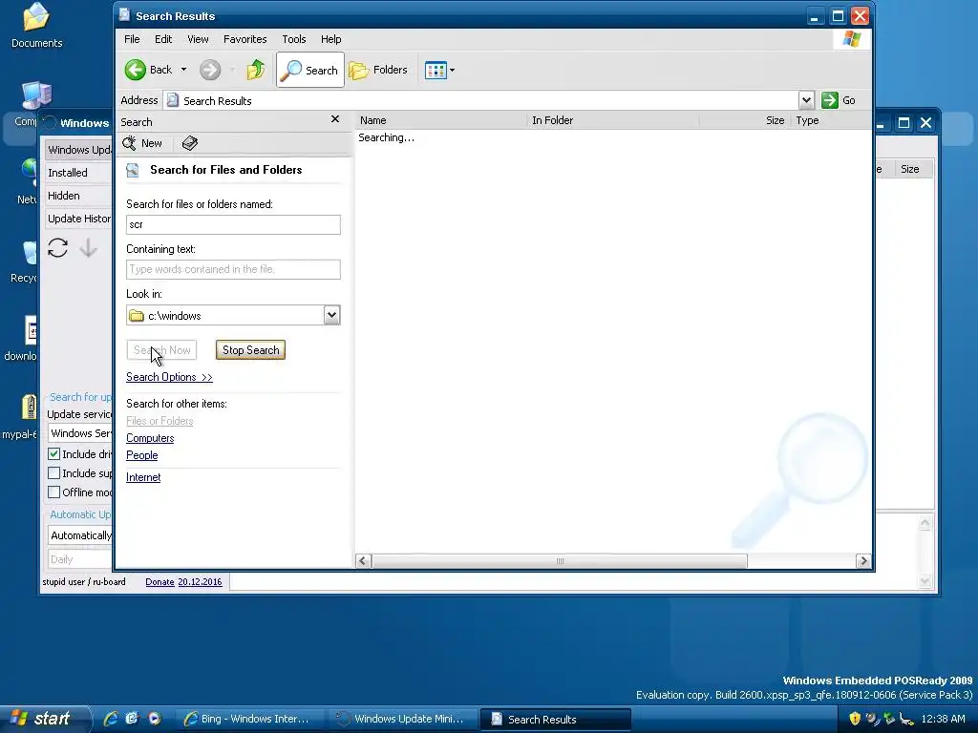978x733 pixels.
Task: Open the Back history dropdown arrow
Action: tap(184, 70)
